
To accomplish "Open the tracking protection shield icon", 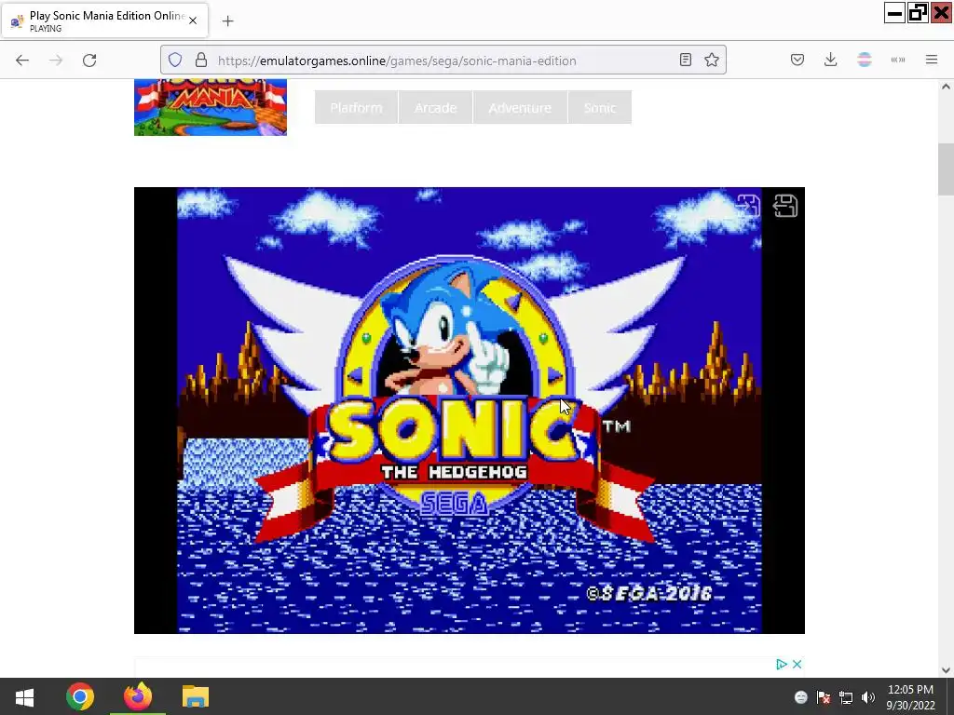I will click(x=175, y=60).
